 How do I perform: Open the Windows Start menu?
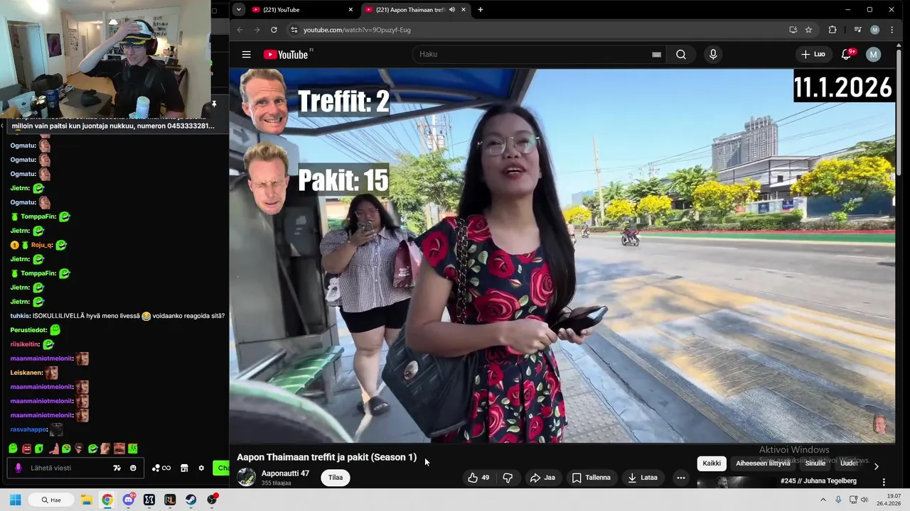(x=15, y=500)
